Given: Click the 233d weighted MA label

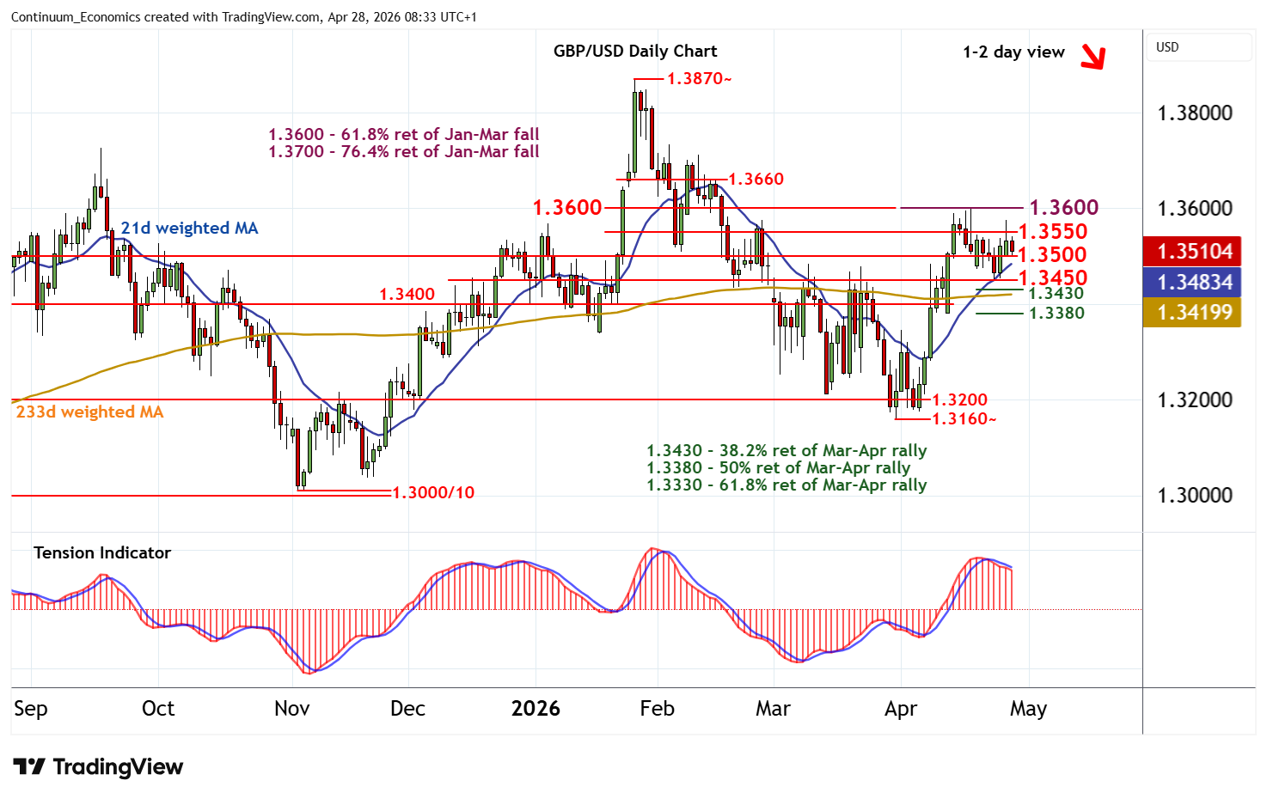Looking at the screenshot, I should point(89,412).
